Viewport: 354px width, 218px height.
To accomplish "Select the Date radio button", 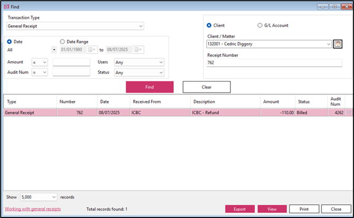I will [x=10, y=41].
